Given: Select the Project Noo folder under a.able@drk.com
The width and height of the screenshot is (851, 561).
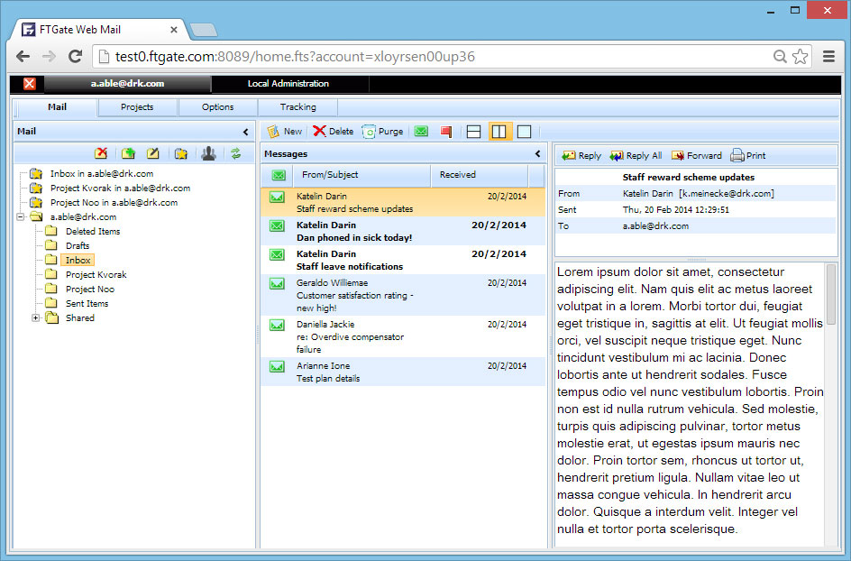Looking at the screenshot, I should pos(90,290).
